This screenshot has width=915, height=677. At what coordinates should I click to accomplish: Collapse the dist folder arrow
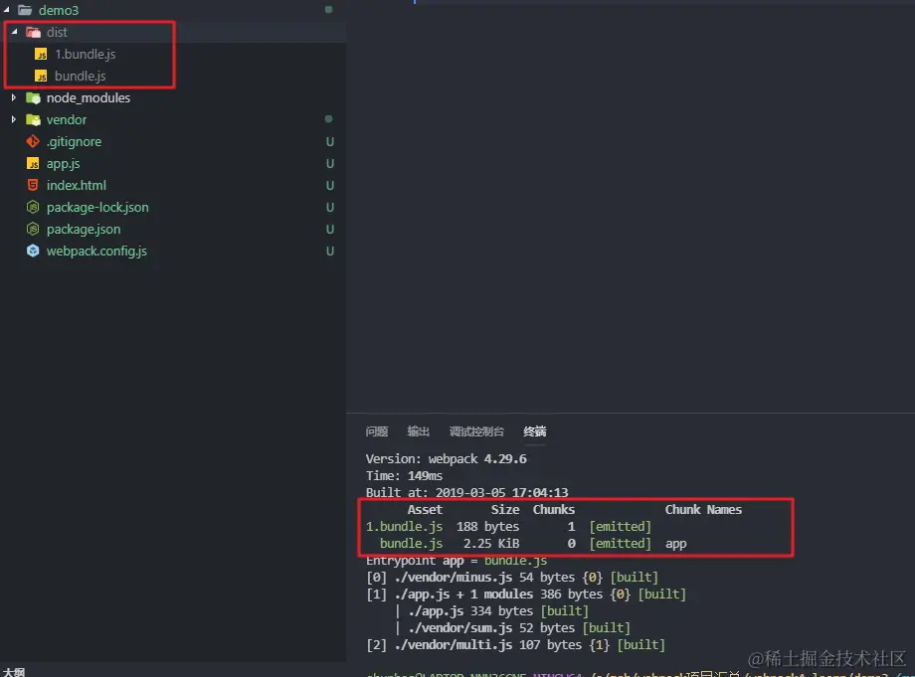coord(15,32)
